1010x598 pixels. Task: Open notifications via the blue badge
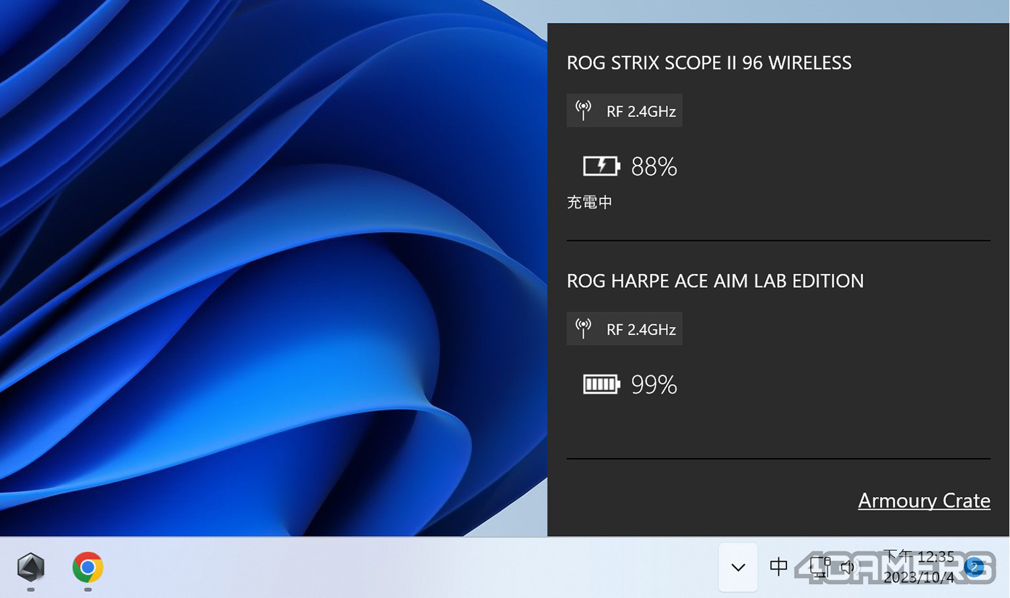[x=974, y=567]
